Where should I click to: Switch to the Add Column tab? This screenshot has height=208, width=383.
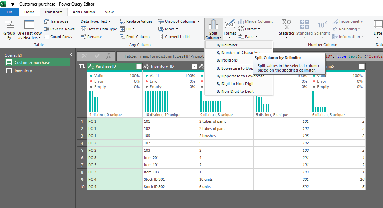[84, 12]
